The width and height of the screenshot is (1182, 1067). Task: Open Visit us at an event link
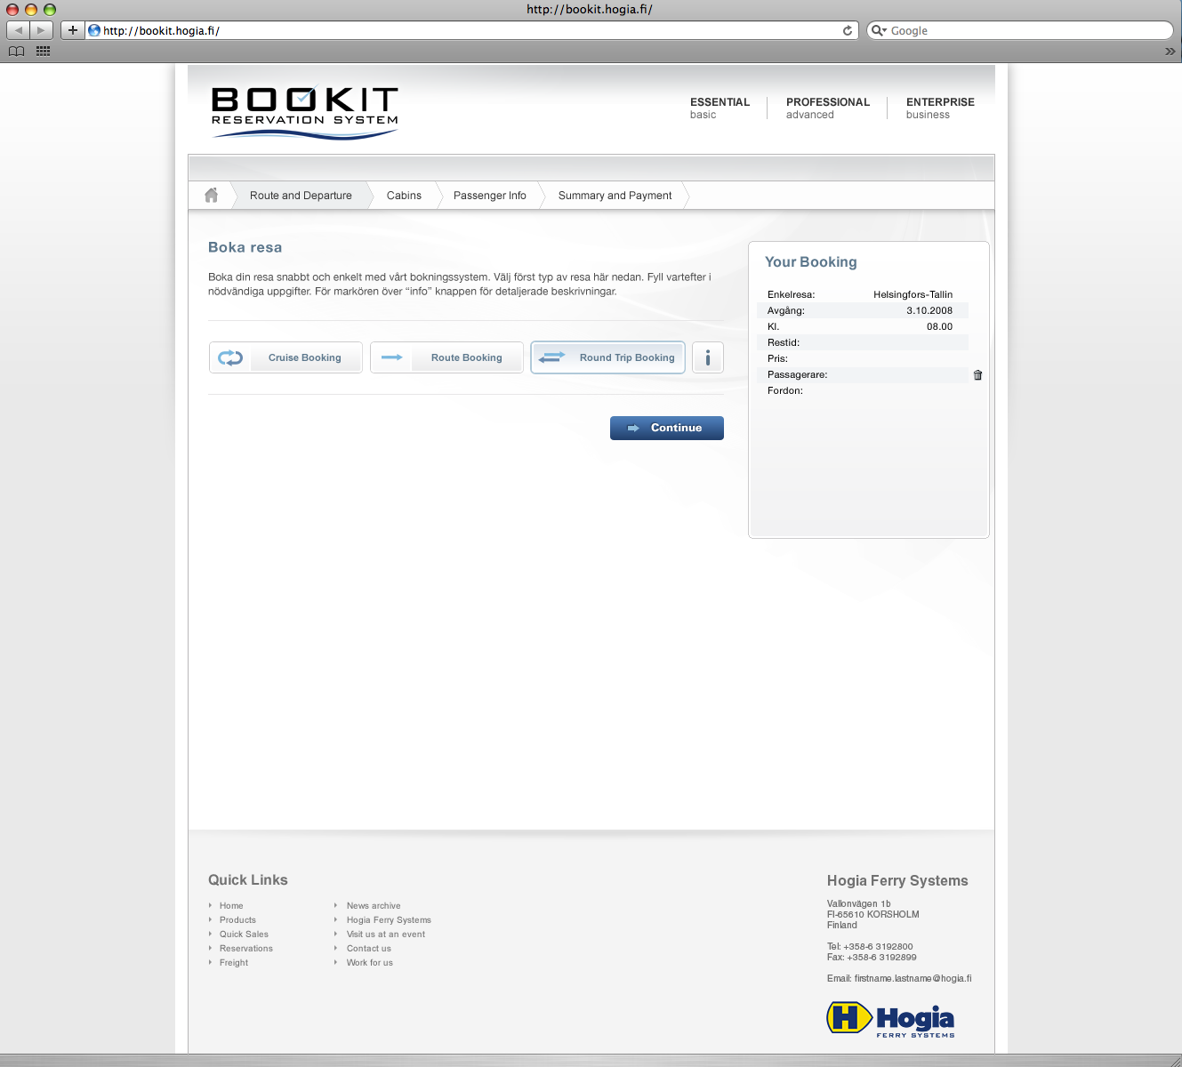click(x=386, y=935)
